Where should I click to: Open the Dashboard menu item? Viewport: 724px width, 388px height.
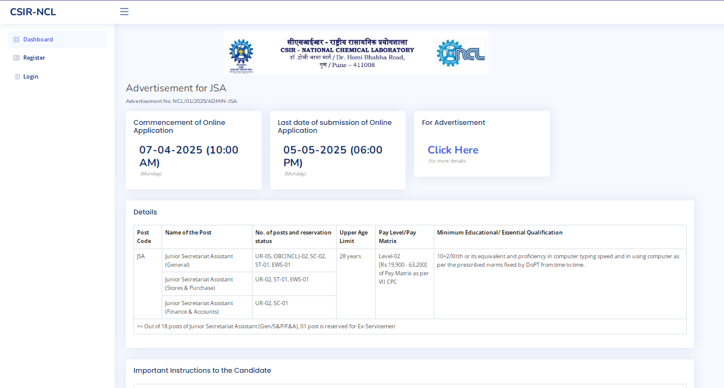(x=38, y=40)
